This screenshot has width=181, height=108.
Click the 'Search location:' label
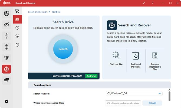tap(41, 94)
